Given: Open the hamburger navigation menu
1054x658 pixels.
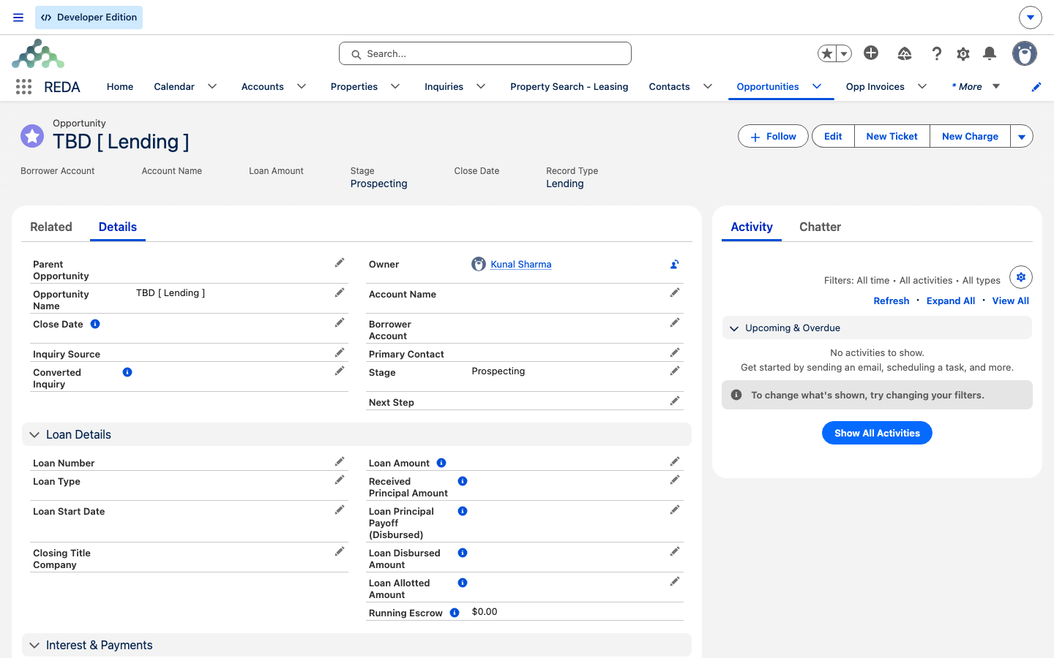Looking at the screenshot, I should [18, 18].
